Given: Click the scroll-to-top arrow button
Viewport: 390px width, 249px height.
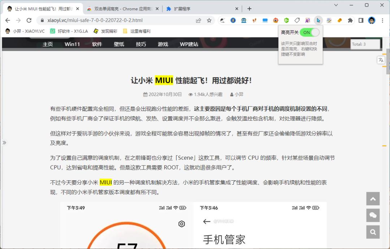Looking at the screenshot, I should pyautogui.click(x=373, y=199).
